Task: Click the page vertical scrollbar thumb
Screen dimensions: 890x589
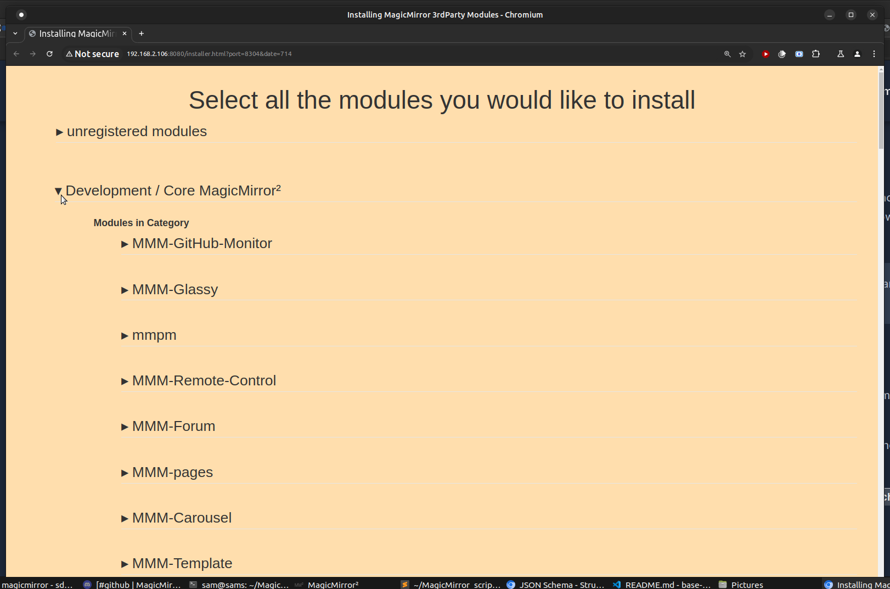Action: (881, 110)
